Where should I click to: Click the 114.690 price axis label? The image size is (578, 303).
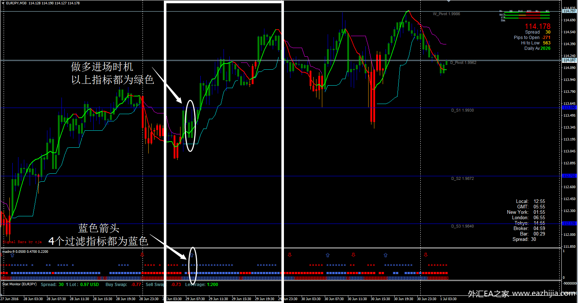569,20
